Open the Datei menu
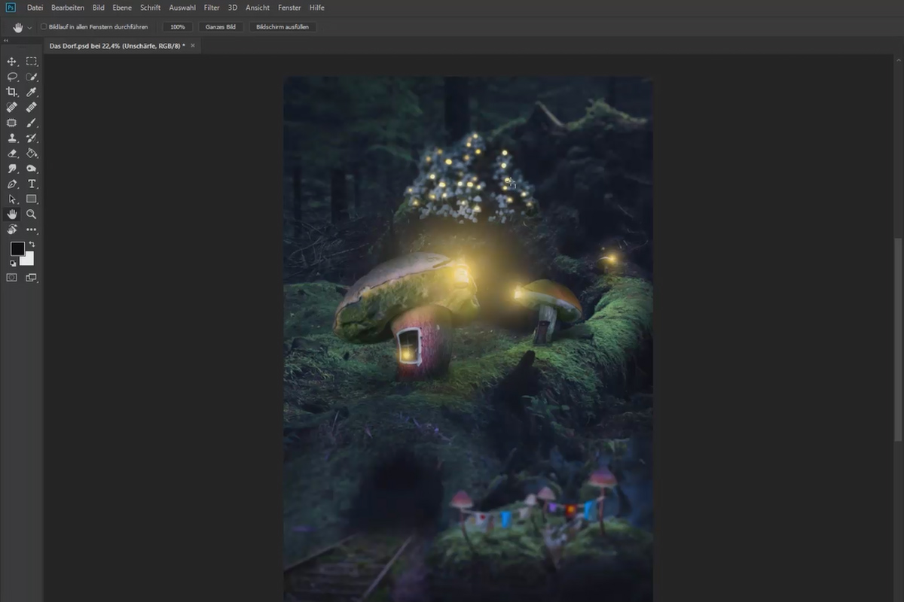904x602 pixels. [35, 8]
